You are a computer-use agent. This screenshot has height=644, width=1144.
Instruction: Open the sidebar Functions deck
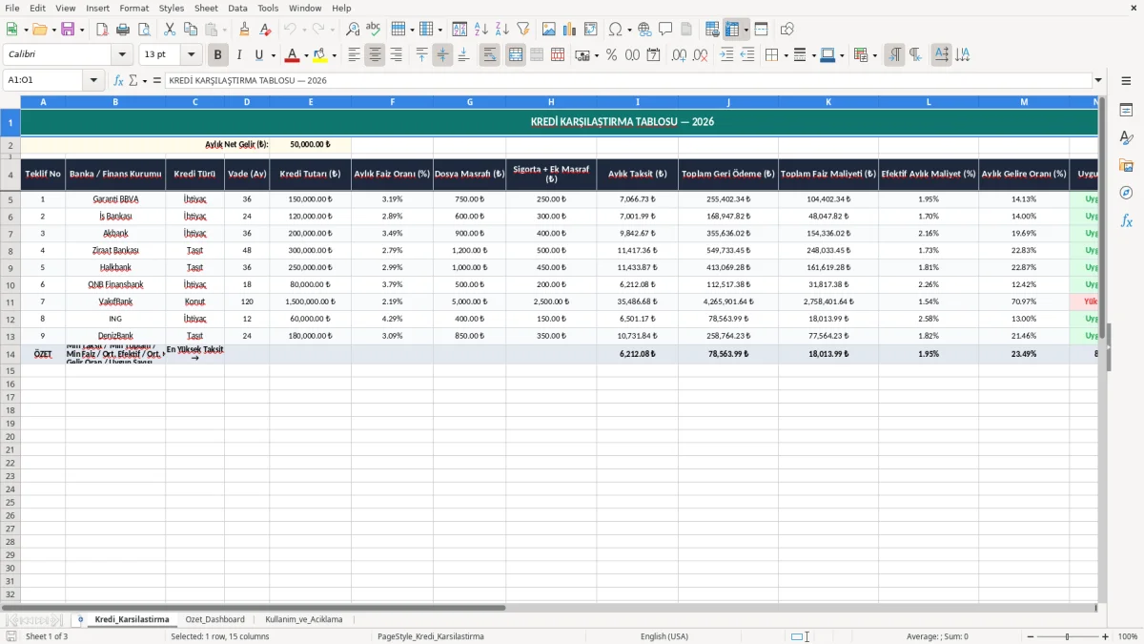tap(1126, 220)
